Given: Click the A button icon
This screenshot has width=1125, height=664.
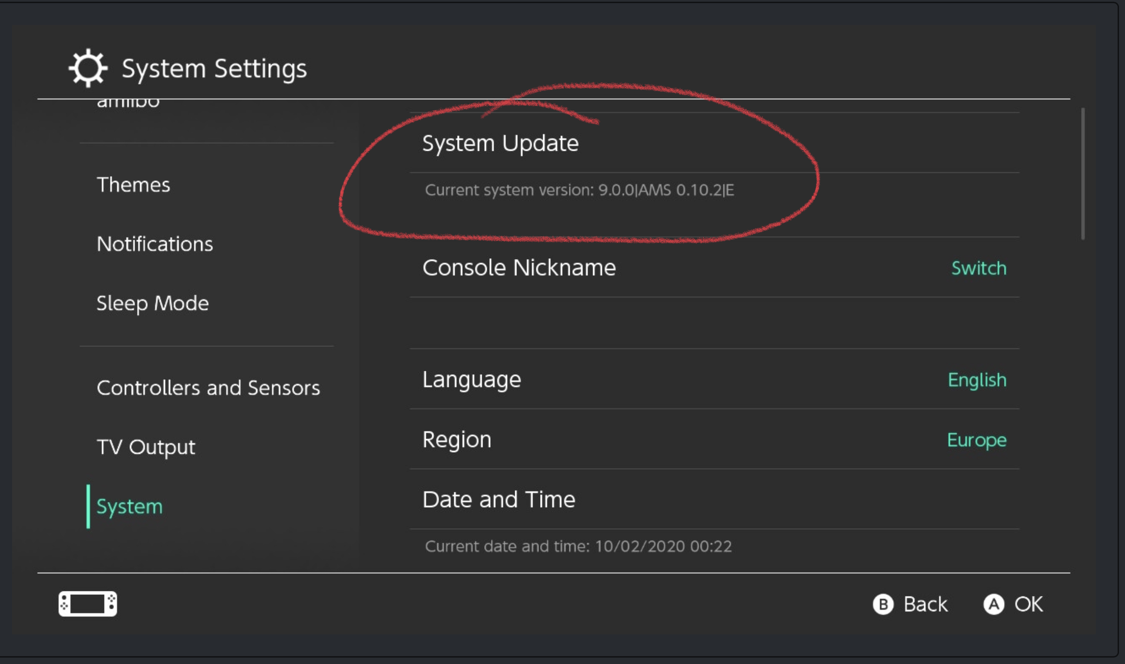Looking at the screenshot, I should 993,605.
